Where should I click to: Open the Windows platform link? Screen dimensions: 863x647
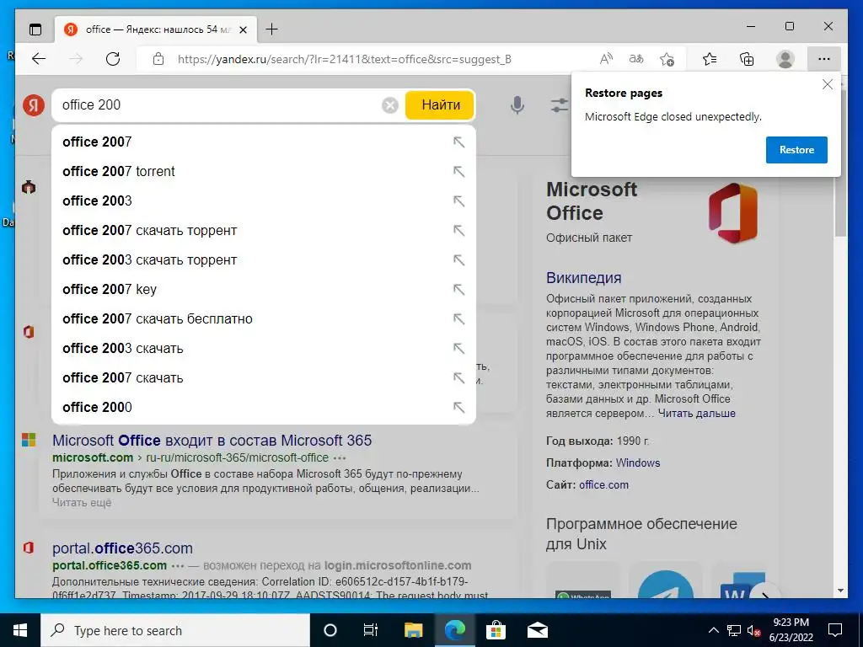coord(638,463)
